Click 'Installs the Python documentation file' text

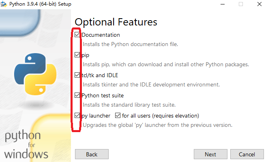pos(130,44)
